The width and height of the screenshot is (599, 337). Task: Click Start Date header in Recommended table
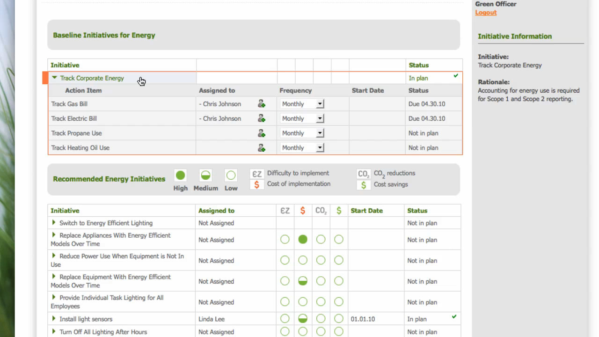pyautogui.click(x=366, y=211)
